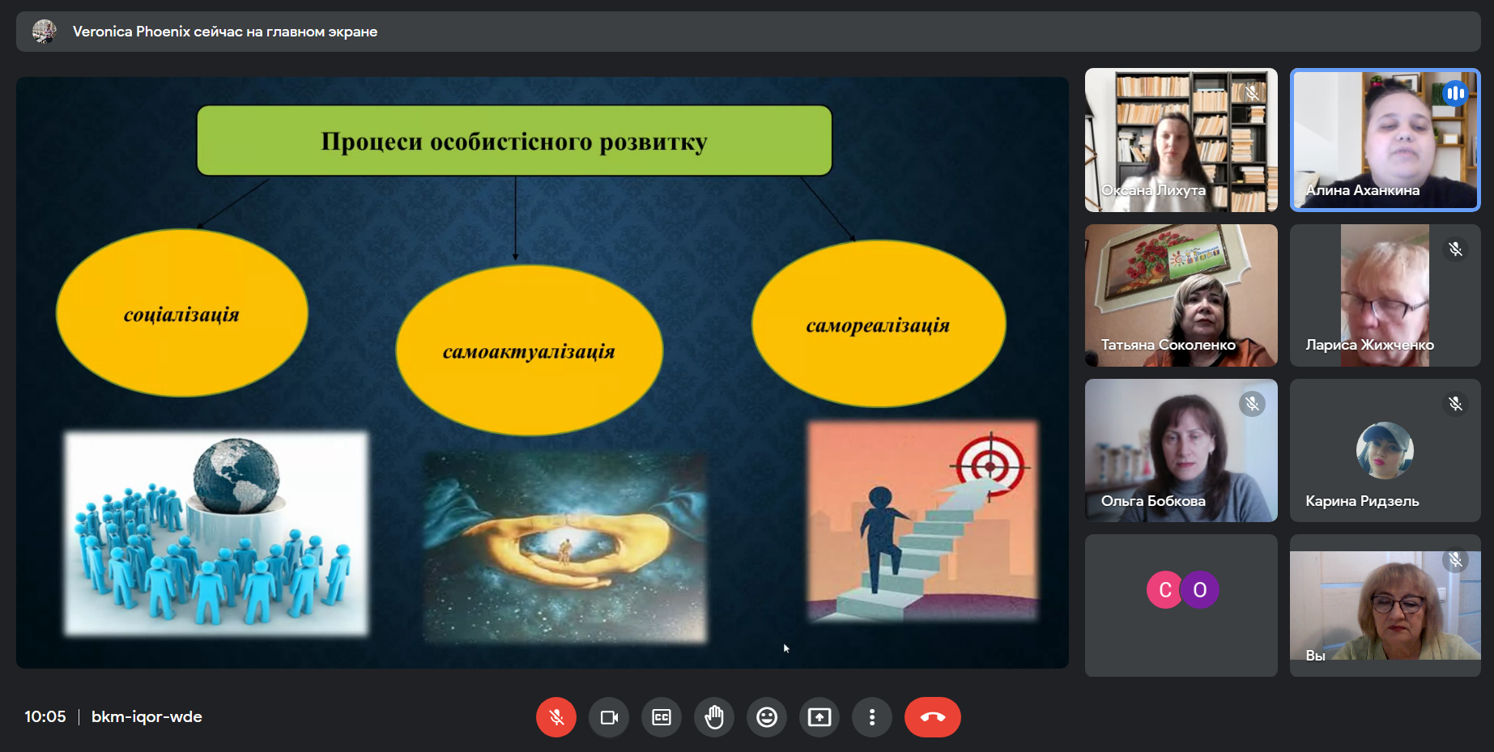Open the three-dot more options menu

pyautogui.click(x=872, y=717)
